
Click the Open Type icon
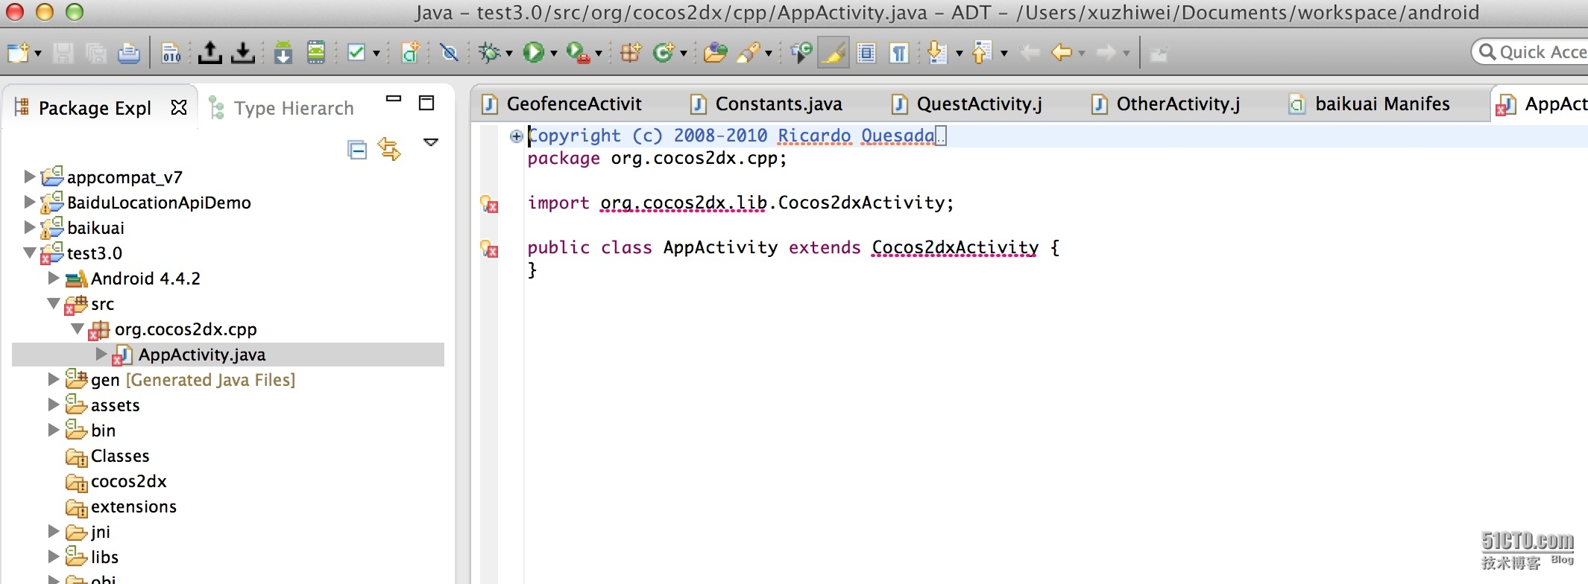point(715,53)
